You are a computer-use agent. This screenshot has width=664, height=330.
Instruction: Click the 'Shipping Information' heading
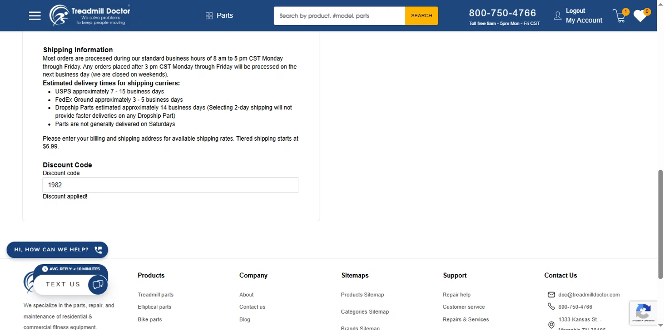click(x=78, y=50)
